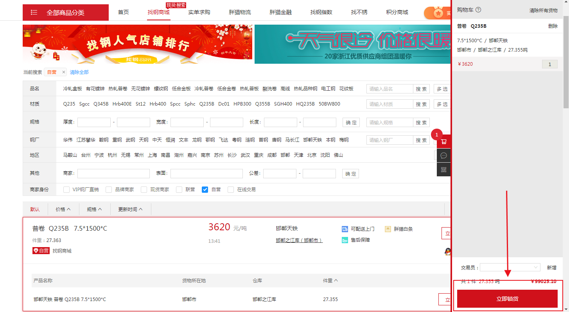Click the 商家 text field
The width and height of the screenshot is (569, 312).
coord(113,174)
